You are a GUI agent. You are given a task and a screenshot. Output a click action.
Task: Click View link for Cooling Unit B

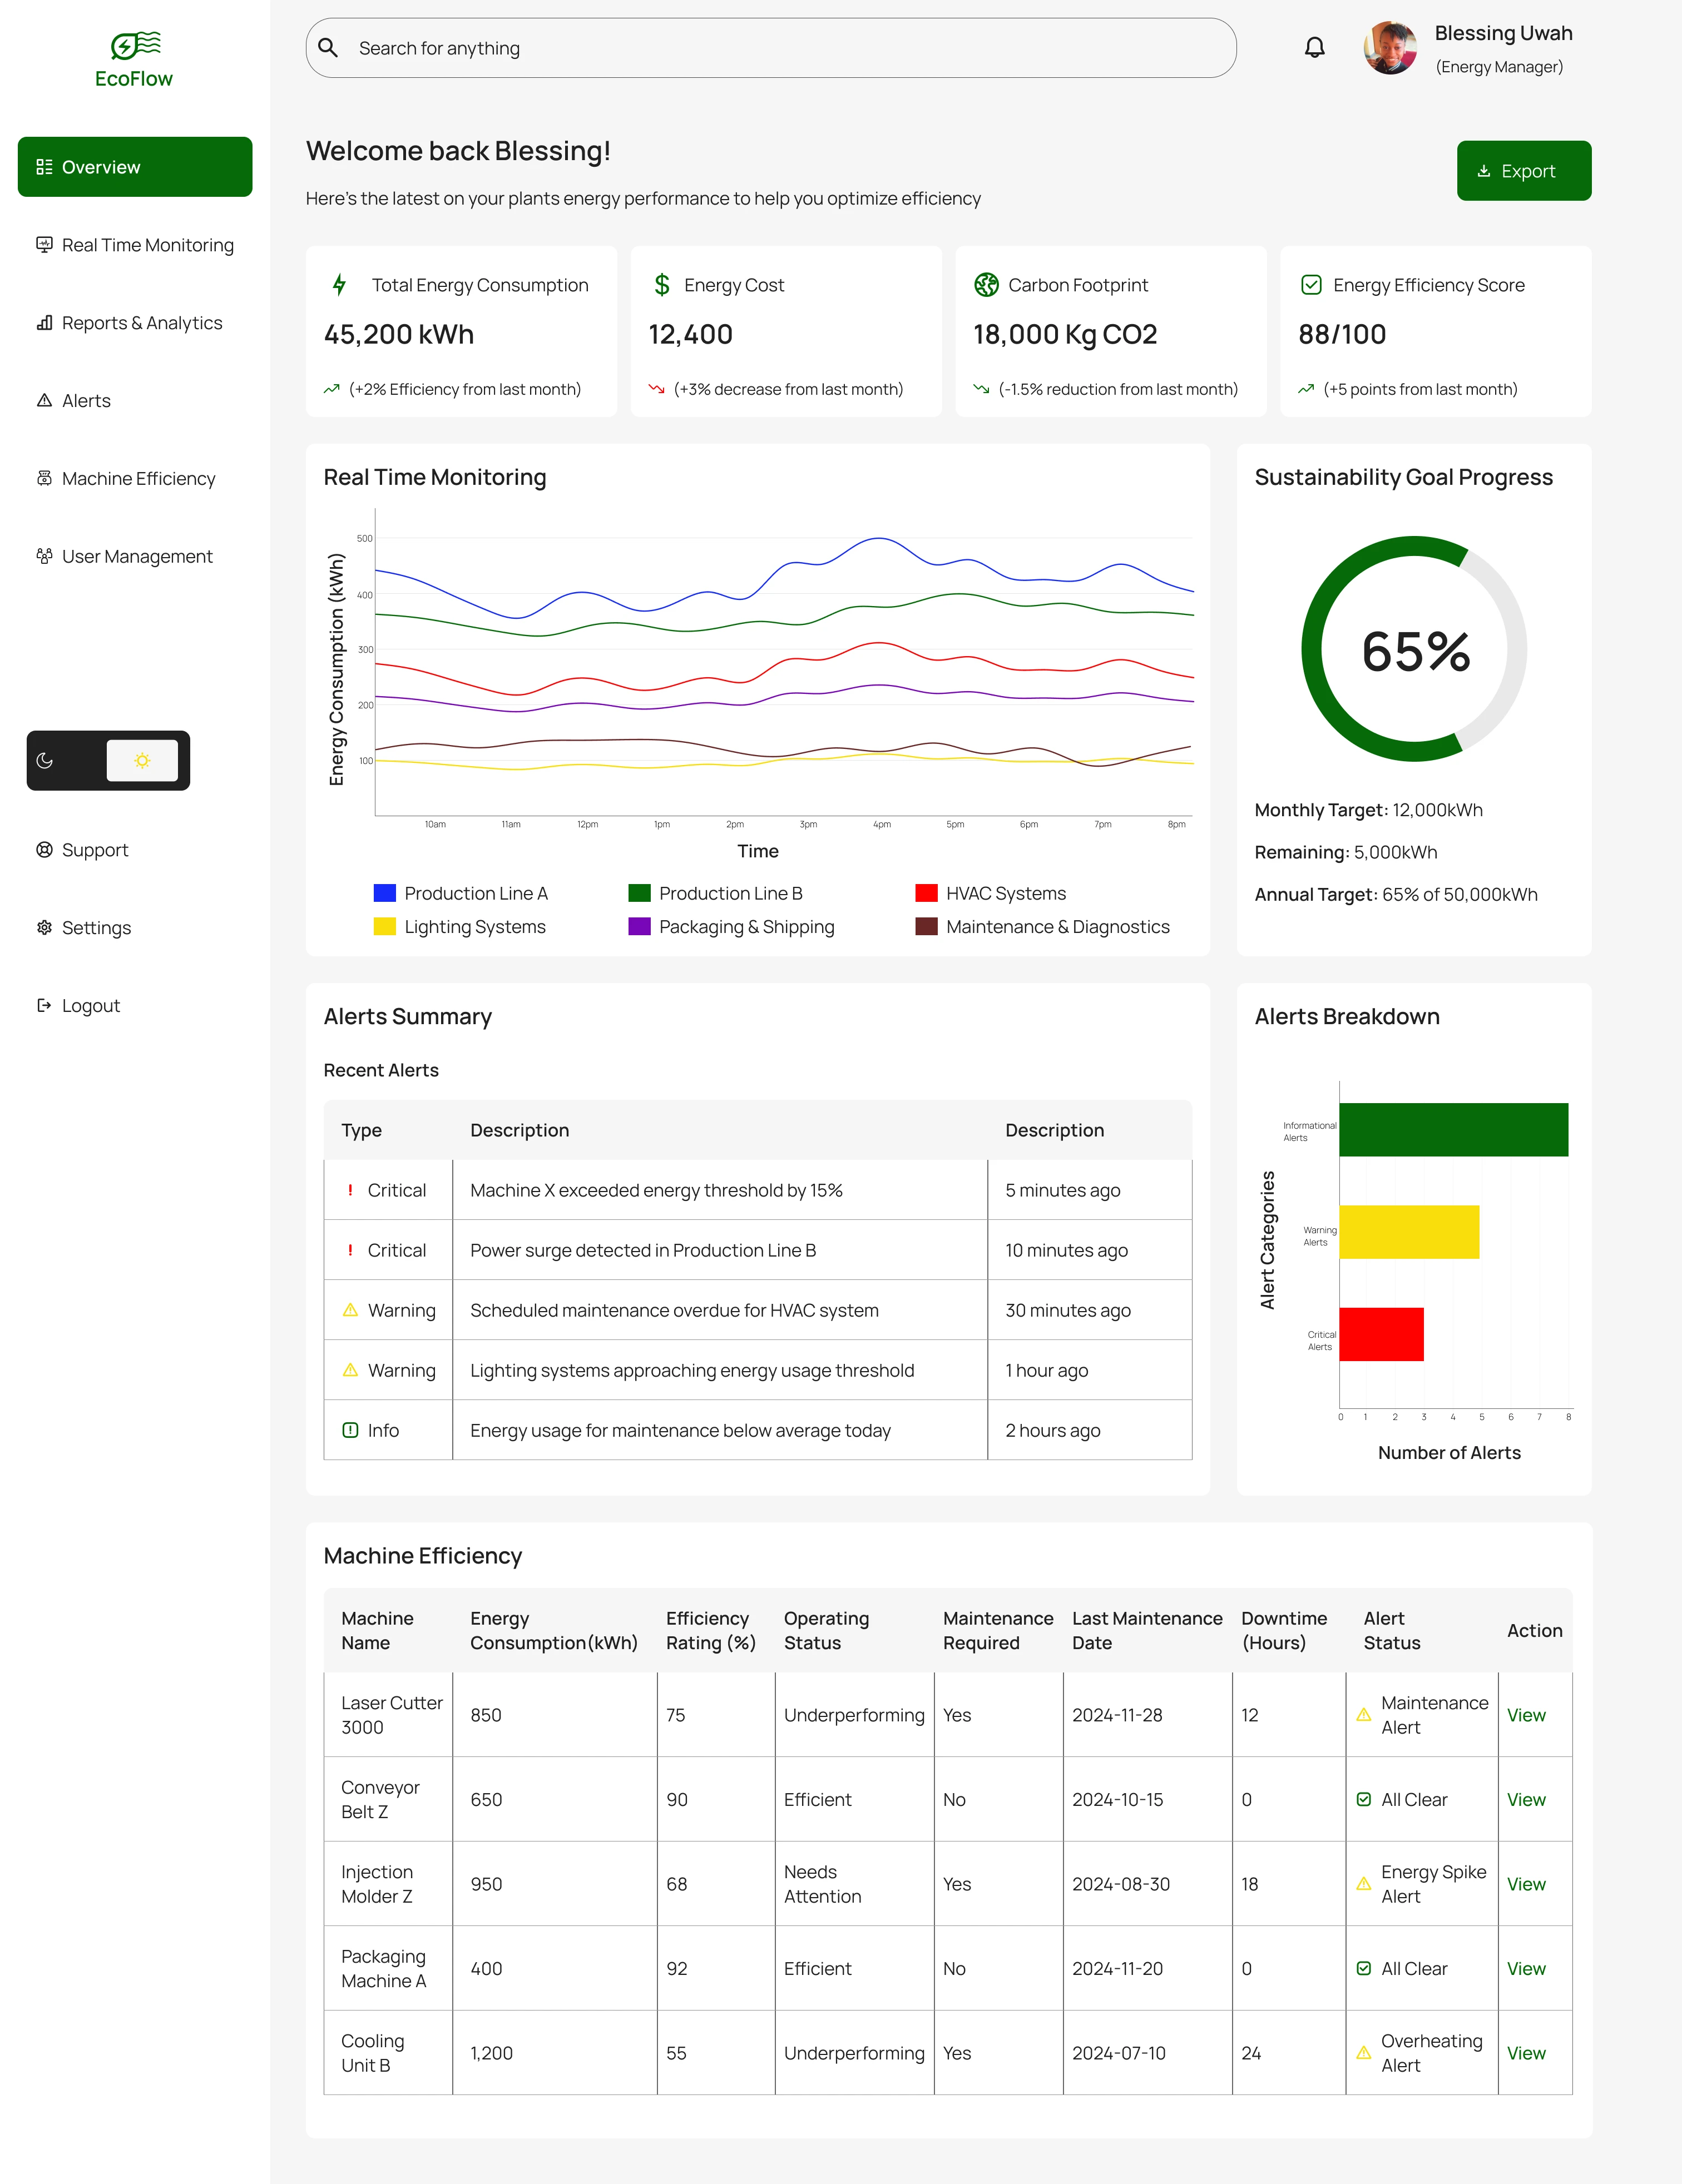pyautogui.click(x=1526, y=2053)
